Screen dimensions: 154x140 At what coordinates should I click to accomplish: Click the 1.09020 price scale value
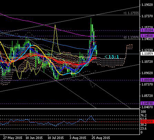147,73
